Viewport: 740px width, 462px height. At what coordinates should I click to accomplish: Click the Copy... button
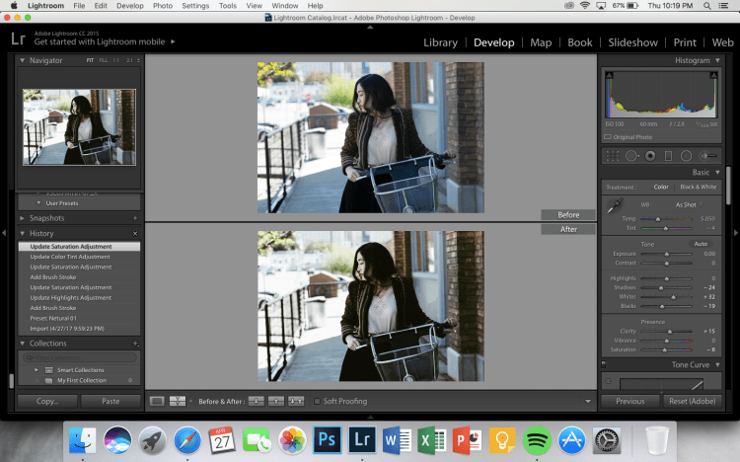click(x=47, y=401)
